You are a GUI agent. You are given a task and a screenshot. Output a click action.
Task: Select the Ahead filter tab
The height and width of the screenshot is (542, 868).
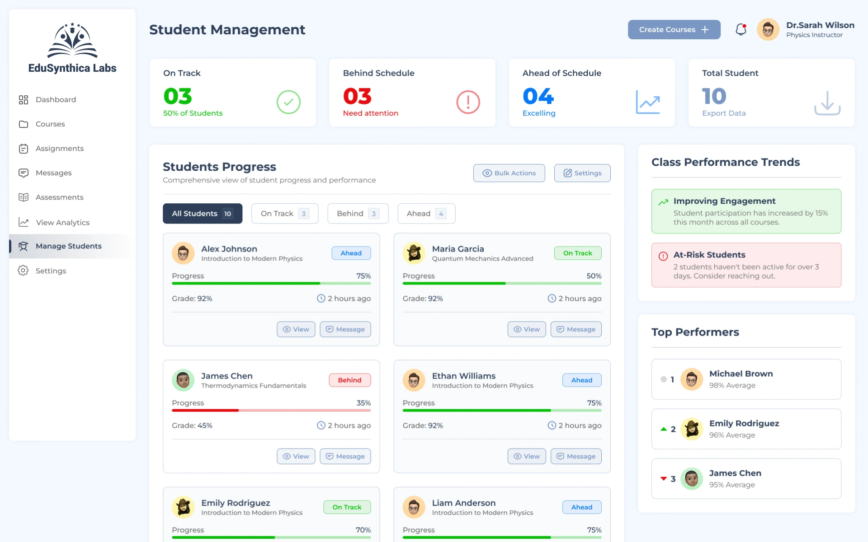pyautogui.click(x=426, y=214)
